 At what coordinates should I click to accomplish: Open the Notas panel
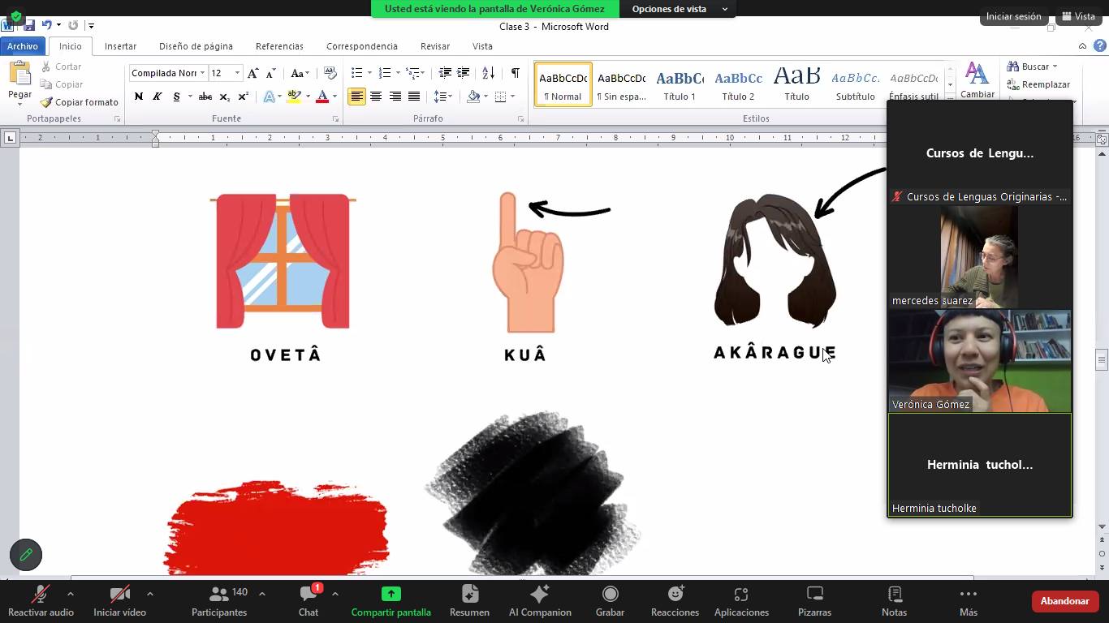pos(894,601)
